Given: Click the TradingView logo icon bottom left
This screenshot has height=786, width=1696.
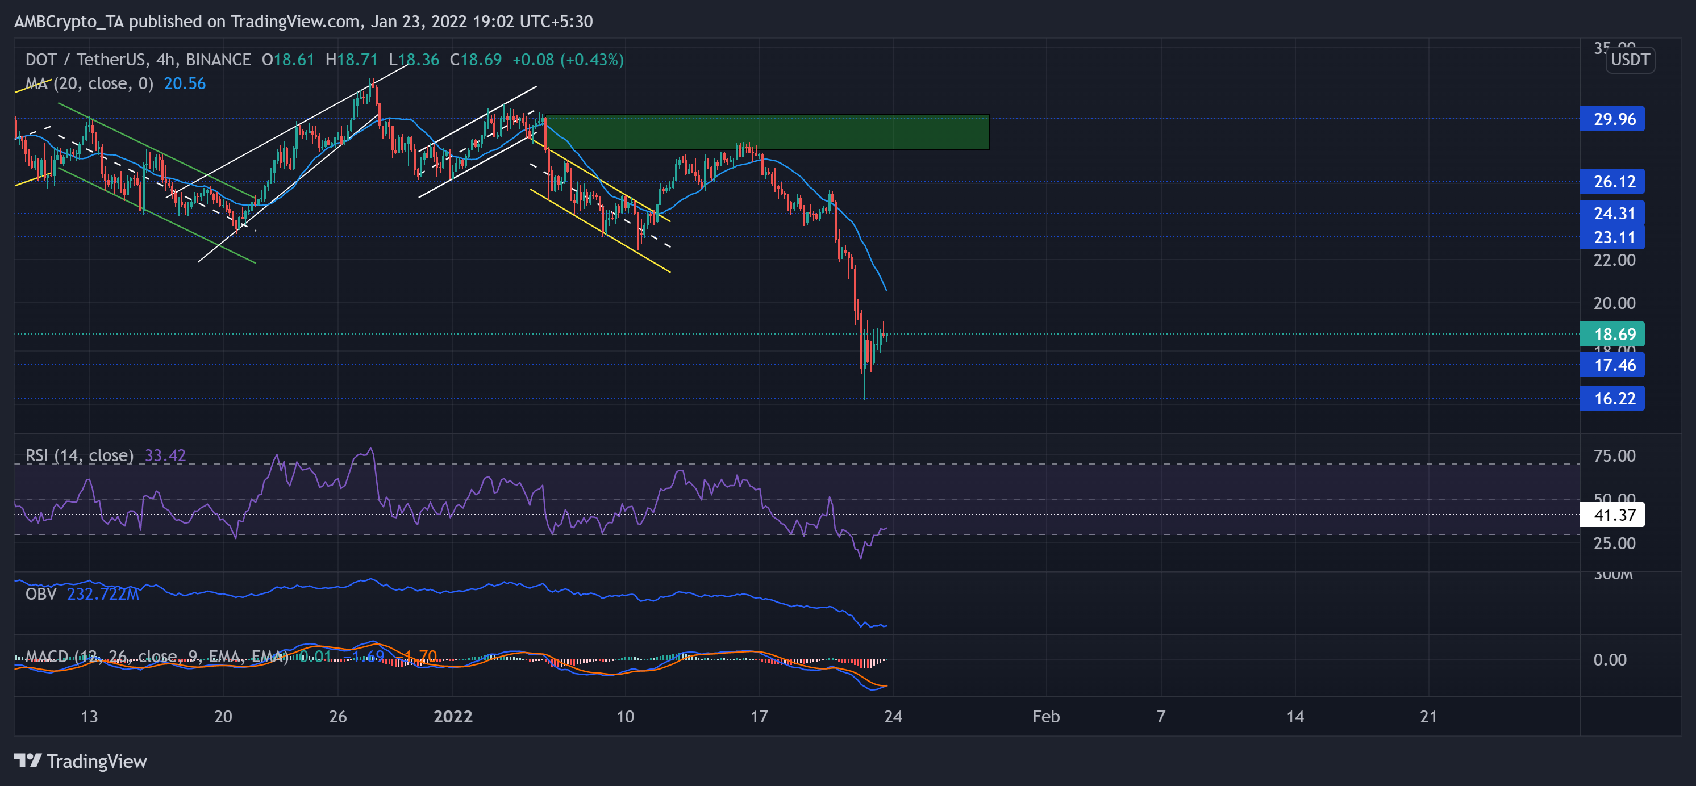Looking at the screenshot, I should point(28,762).
